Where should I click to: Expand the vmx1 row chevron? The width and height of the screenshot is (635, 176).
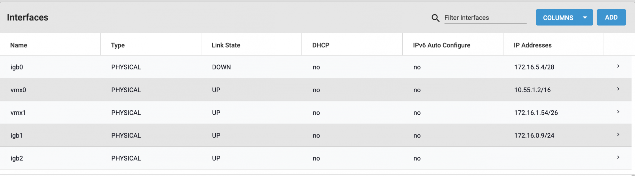click(x=618, y=112)
